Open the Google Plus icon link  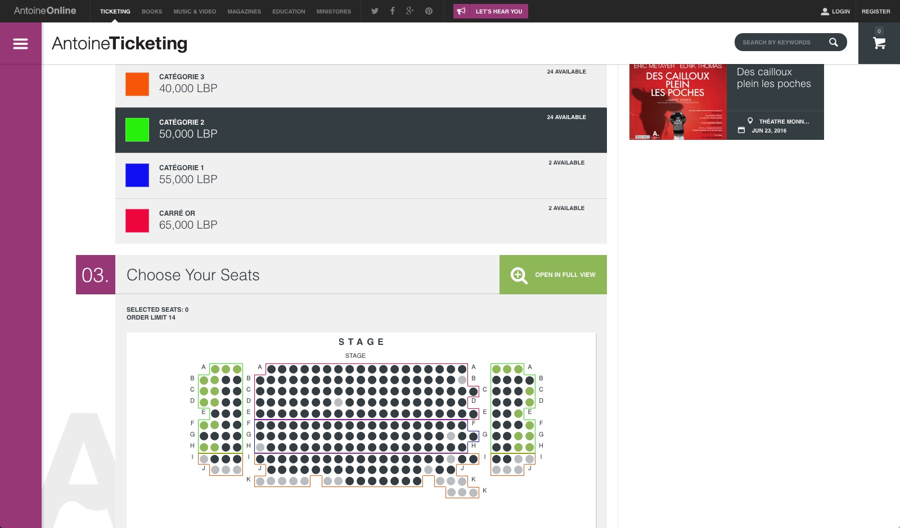tap(410, 11)
